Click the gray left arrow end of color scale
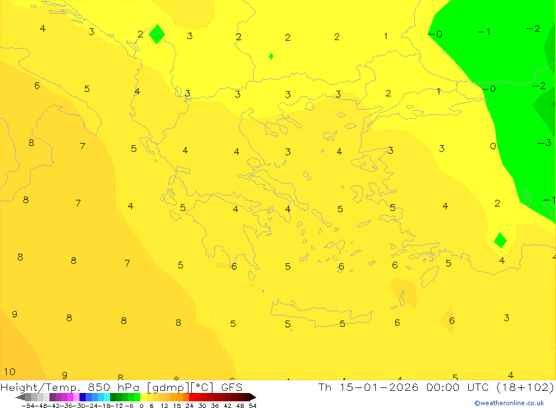This screenshot has height=408, width=556. coord(20,397)
